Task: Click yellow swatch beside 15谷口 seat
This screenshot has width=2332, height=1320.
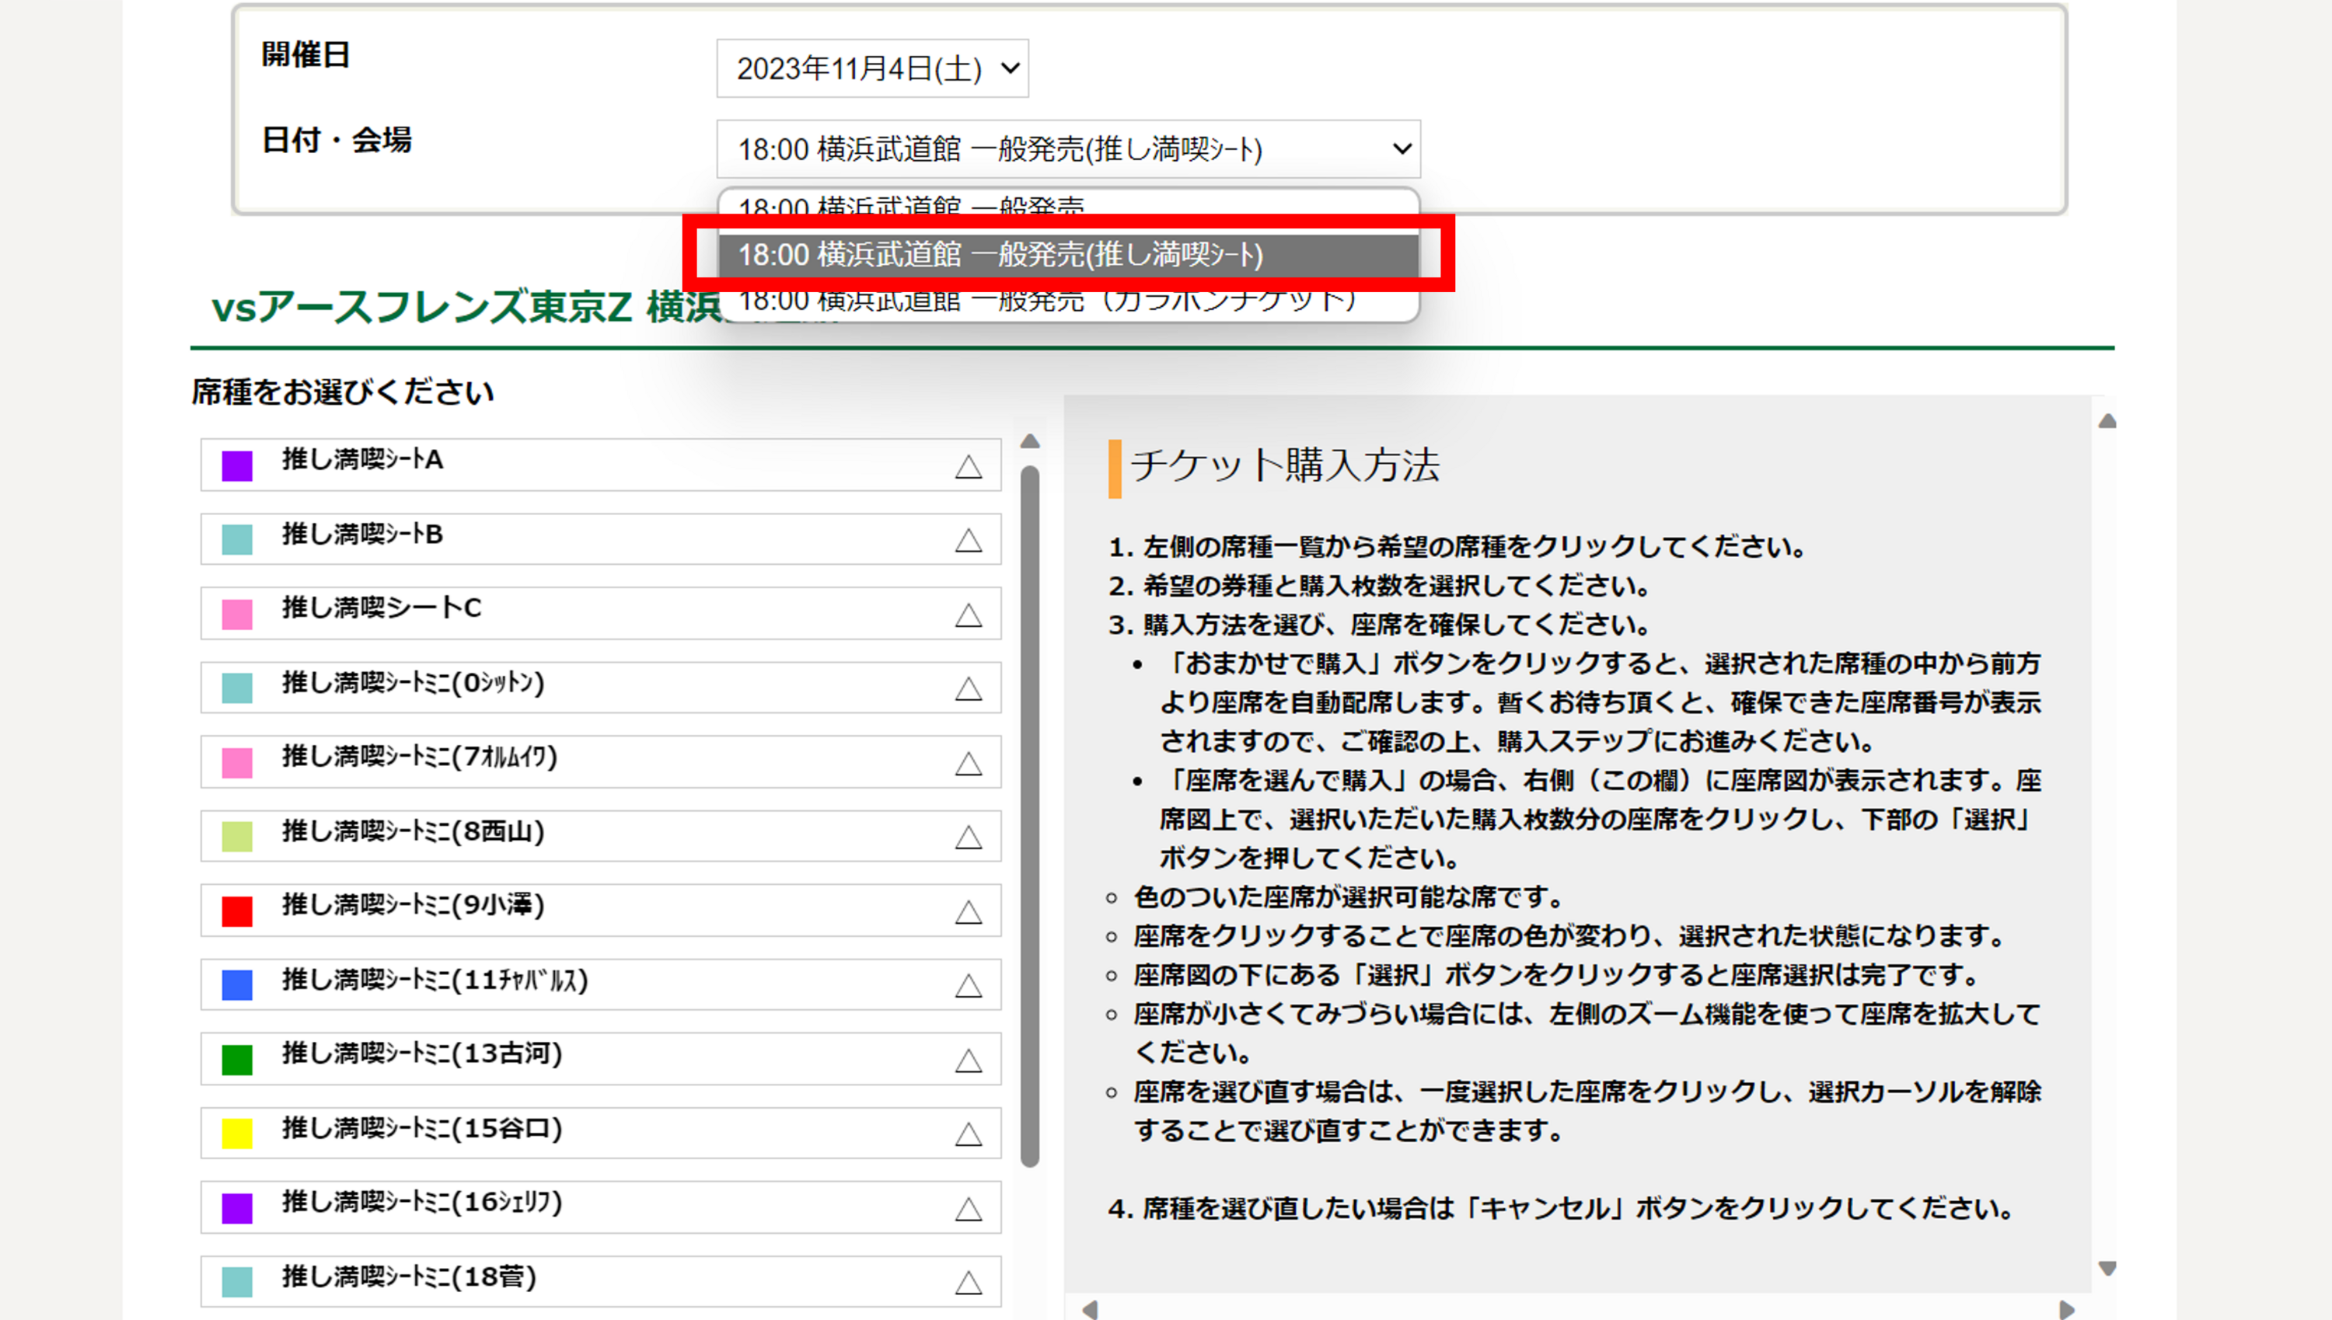Action: point(237,1134)
